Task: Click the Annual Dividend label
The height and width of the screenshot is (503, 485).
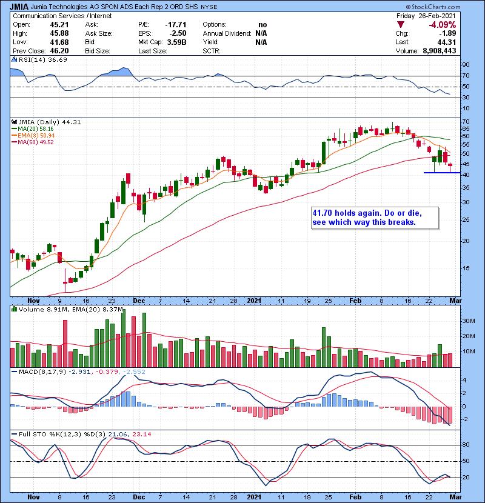Action: (x=227, y=33)
